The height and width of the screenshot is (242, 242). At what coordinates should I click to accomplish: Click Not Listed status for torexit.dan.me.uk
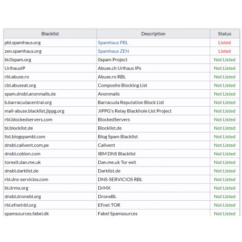(x=225, y=162)
